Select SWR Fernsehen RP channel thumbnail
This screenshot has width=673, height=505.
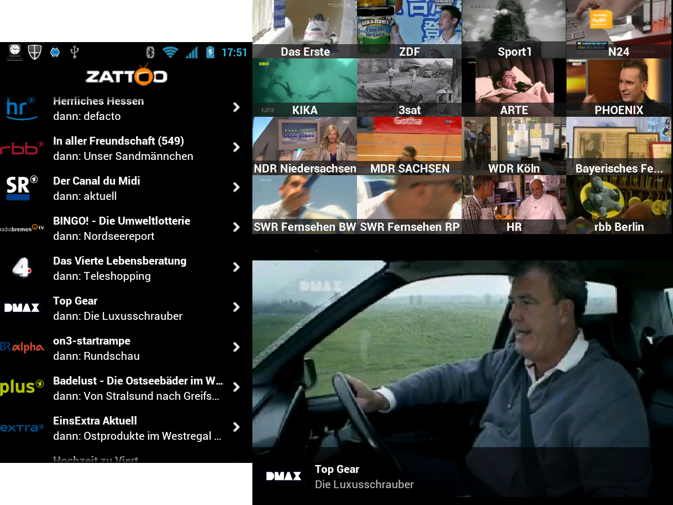pyautogui.click(x=409, y=204)
